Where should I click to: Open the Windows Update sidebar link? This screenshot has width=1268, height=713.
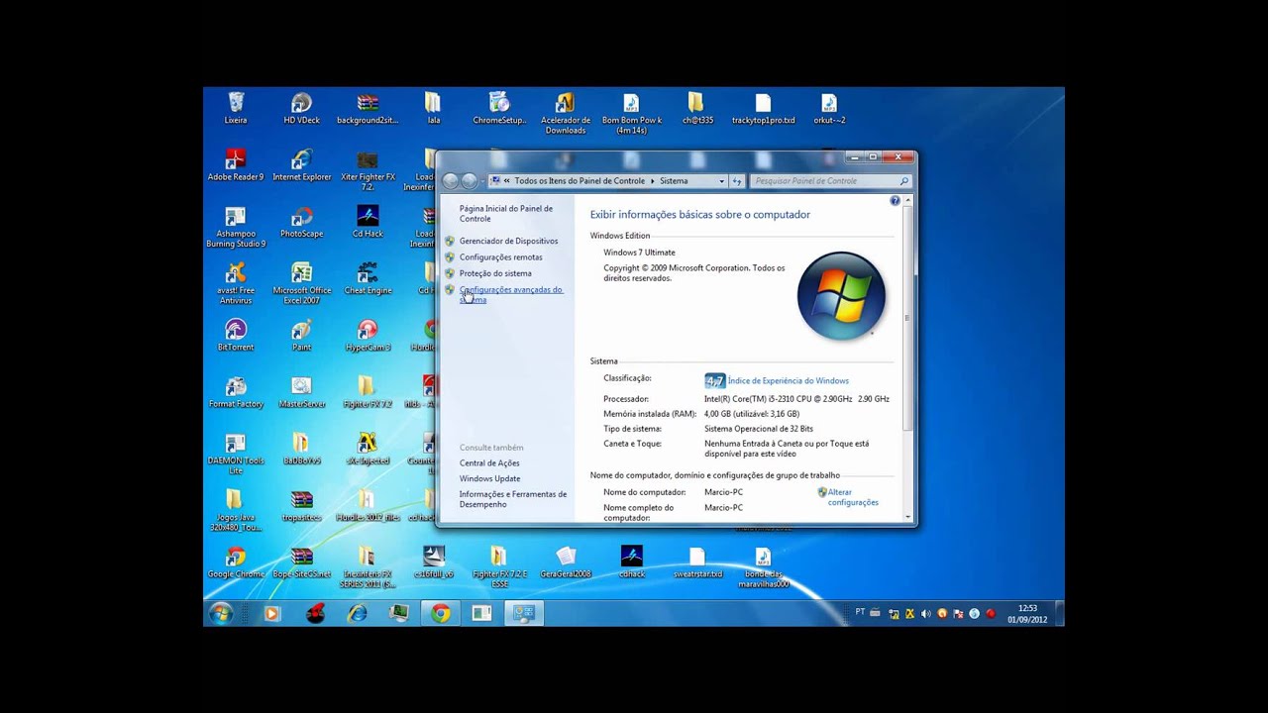[489, 479]
